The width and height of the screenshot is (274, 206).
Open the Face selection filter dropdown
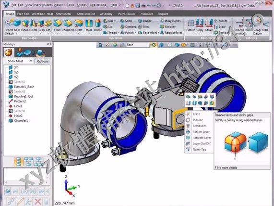pyautogui.click(x=137, y=45)
